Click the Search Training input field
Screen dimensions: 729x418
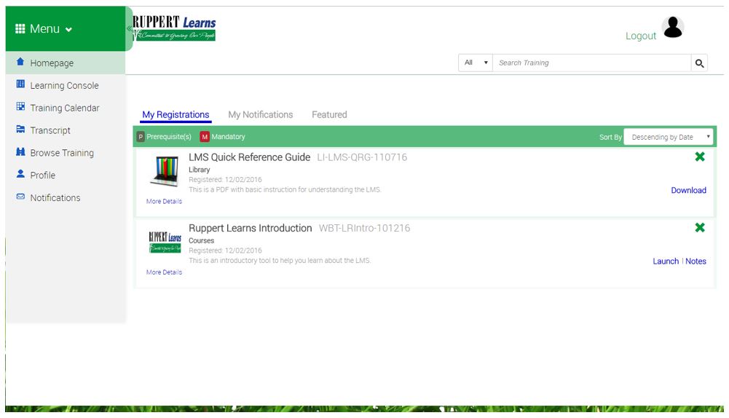(592, 63)
